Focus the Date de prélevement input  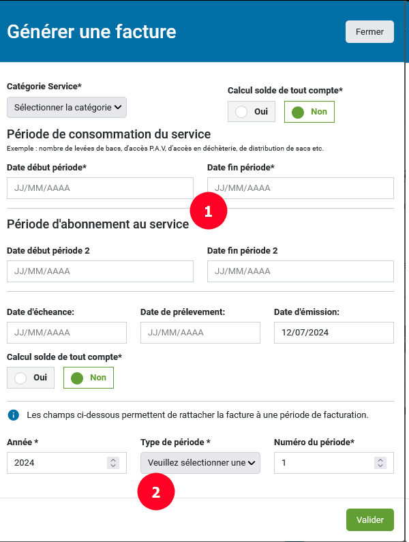[x=200, y=333]
